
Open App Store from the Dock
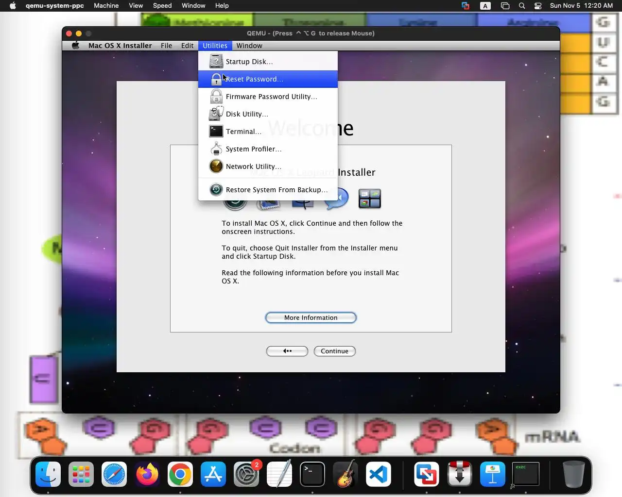click(x=213, y=474)
